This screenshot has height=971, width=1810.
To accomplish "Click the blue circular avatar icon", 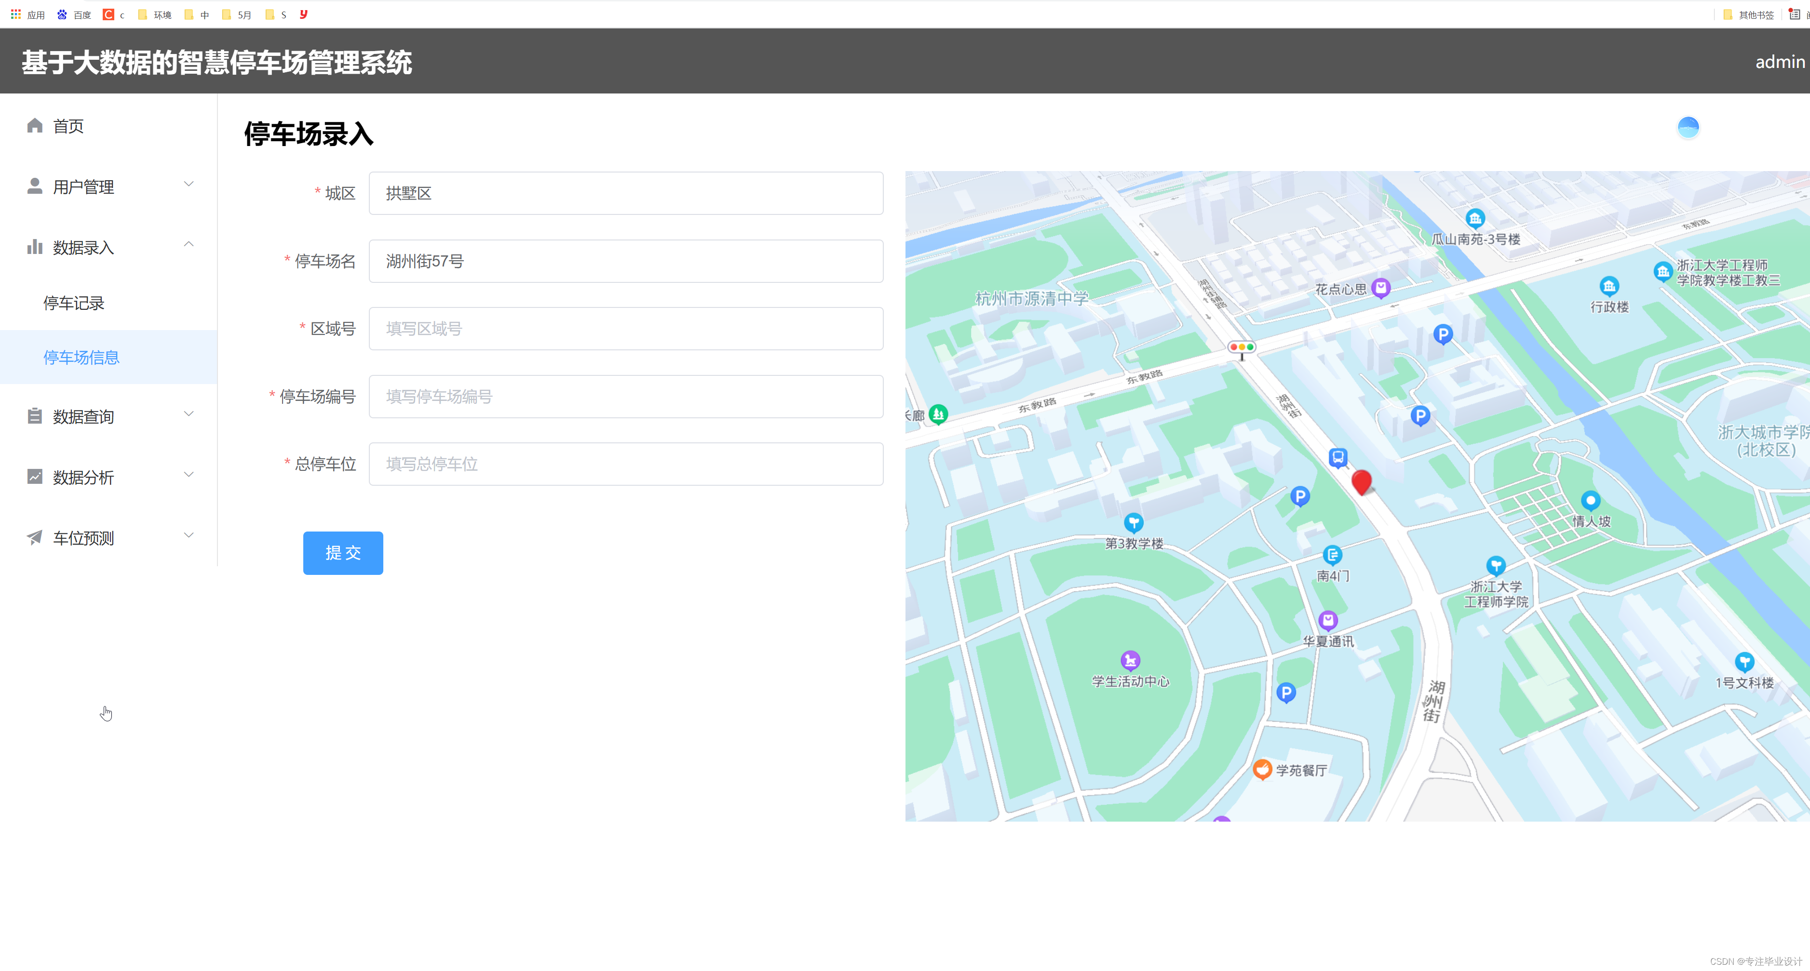I will click(x=1688, y=127).
